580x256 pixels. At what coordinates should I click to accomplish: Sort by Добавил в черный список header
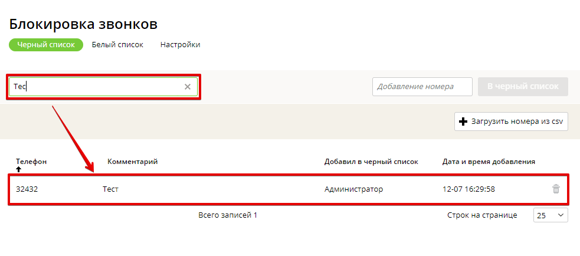coord(371,162)
